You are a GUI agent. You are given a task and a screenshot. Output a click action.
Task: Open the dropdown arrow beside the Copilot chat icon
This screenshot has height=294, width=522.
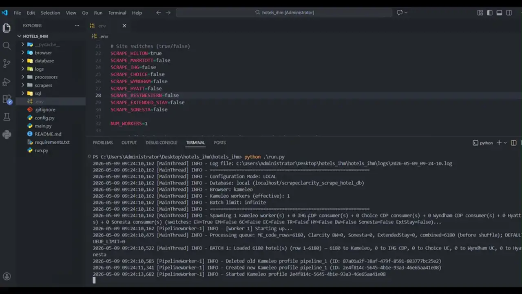click(x=406, y=13)
